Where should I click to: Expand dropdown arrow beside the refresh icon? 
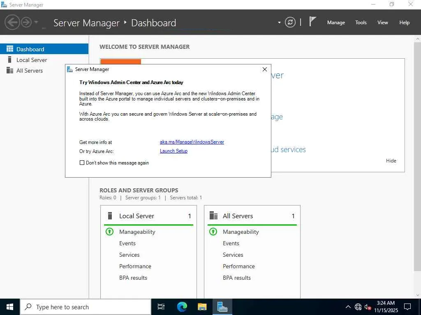click(279, 23)
